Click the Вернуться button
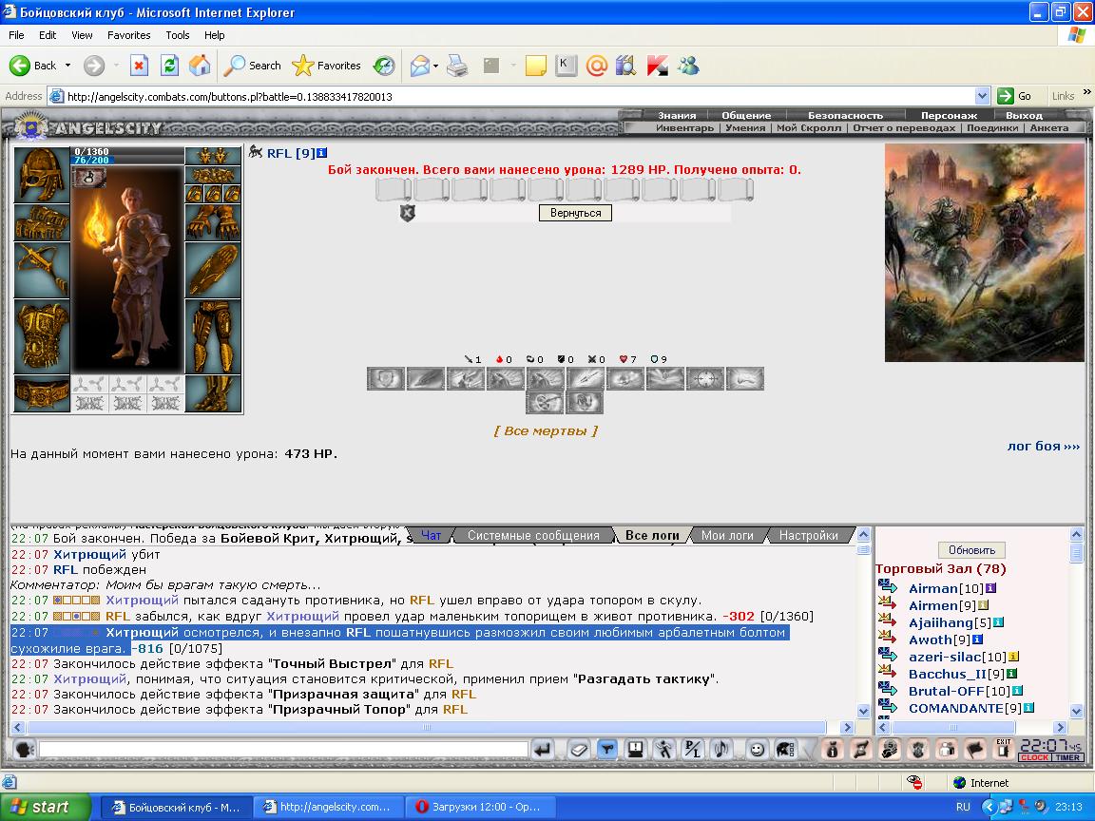This screenshot has height=821, width=1095. 575,213
